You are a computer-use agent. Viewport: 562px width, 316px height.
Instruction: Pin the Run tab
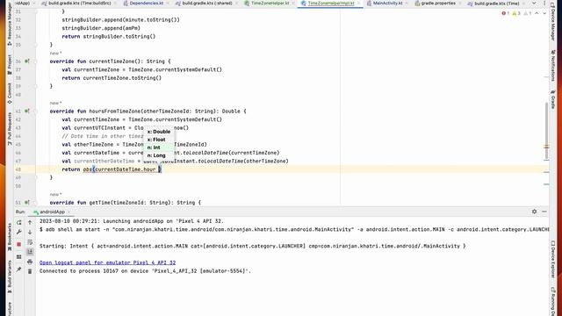click(19, 269)
